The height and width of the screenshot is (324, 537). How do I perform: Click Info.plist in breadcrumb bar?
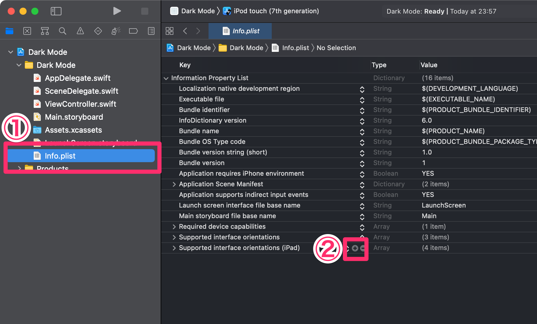(x=295, y=47)
